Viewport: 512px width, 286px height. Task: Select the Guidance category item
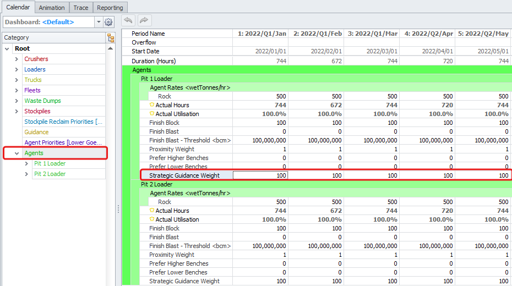point(36,132)
